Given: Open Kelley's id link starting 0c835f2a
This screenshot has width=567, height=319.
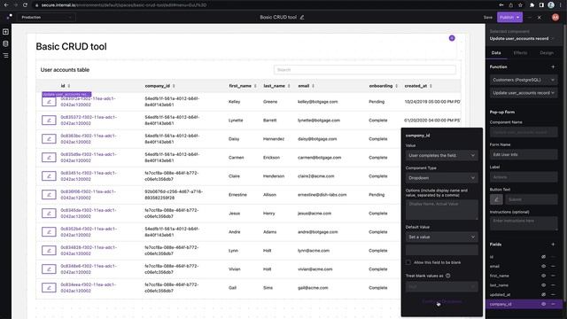Looking at the screenshot, I should click(89, 102).
